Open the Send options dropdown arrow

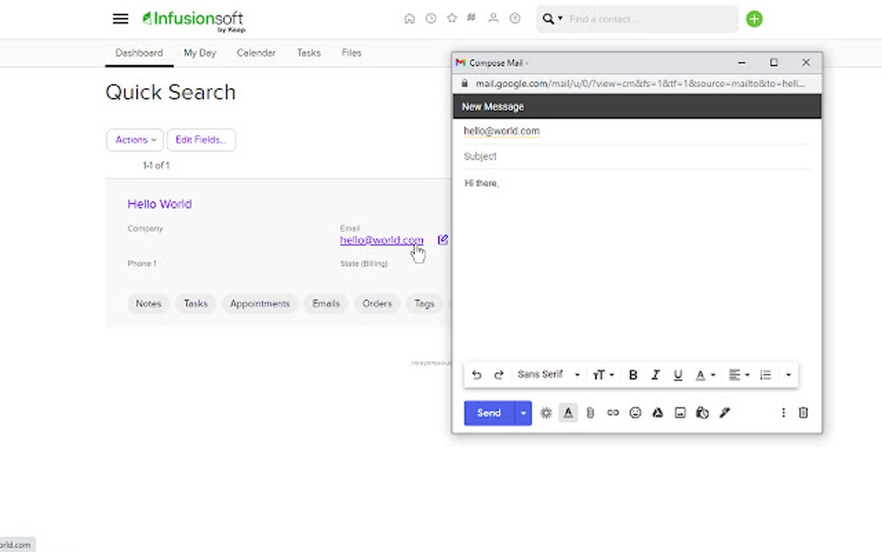523,413
